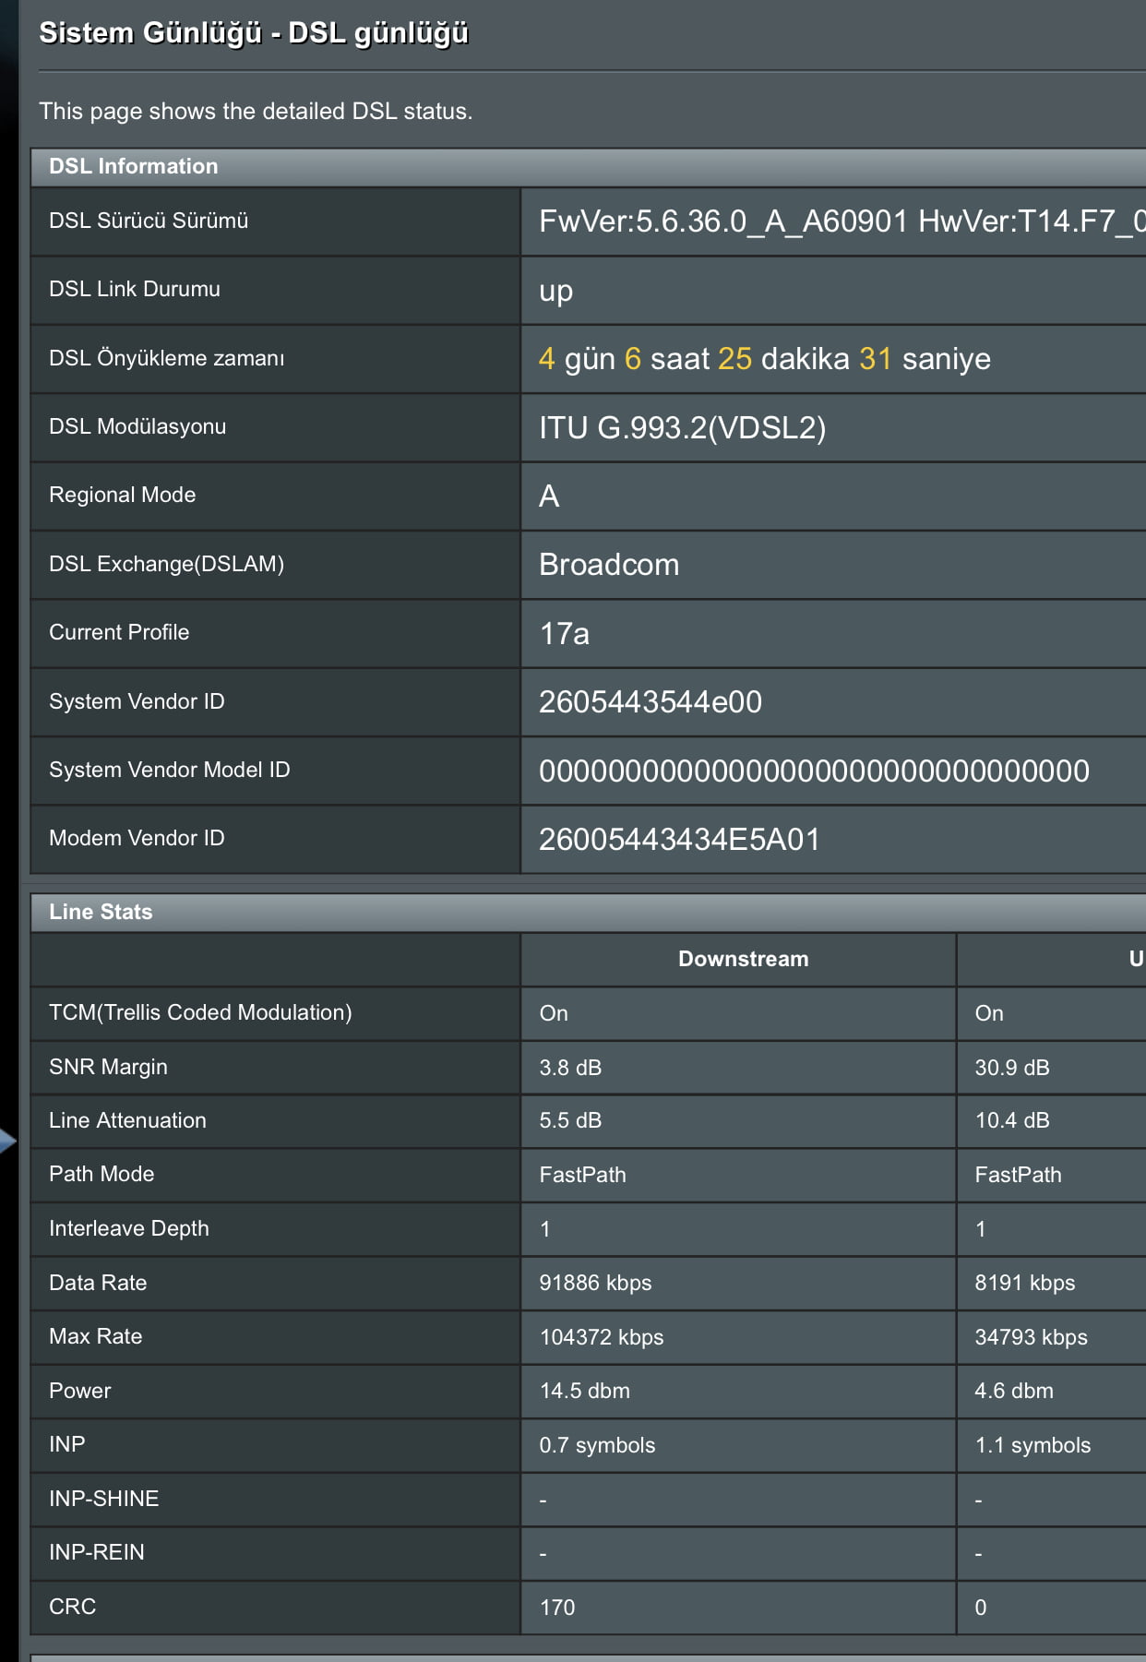
Task: Click the Modem Vendor ID value
Action: click(x=679, y=839)
